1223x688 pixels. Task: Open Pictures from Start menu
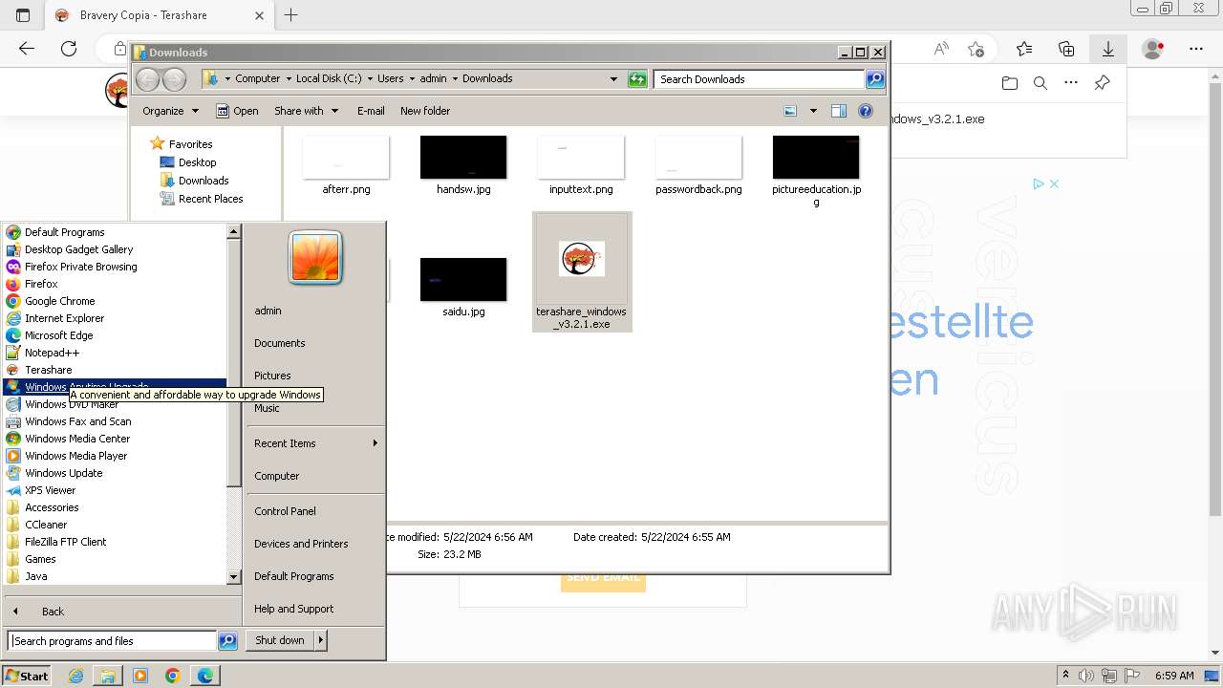272,376
